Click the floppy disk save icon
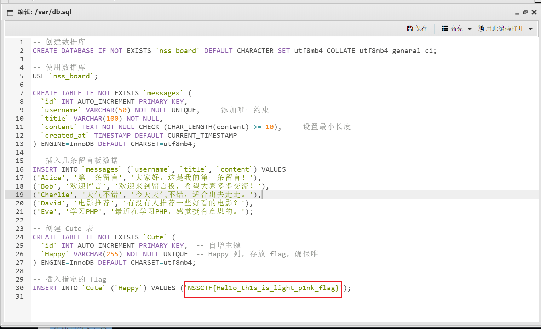Image resolution: width=541 pixels, height=329 pixels. coord(410,29)
